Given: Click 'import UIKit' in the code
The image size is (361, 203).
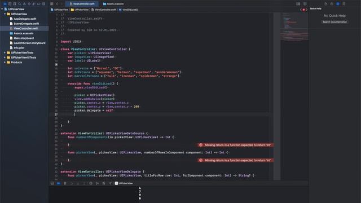Looking at the screenshot, I should pyautogui.click(x=71, y=41).
